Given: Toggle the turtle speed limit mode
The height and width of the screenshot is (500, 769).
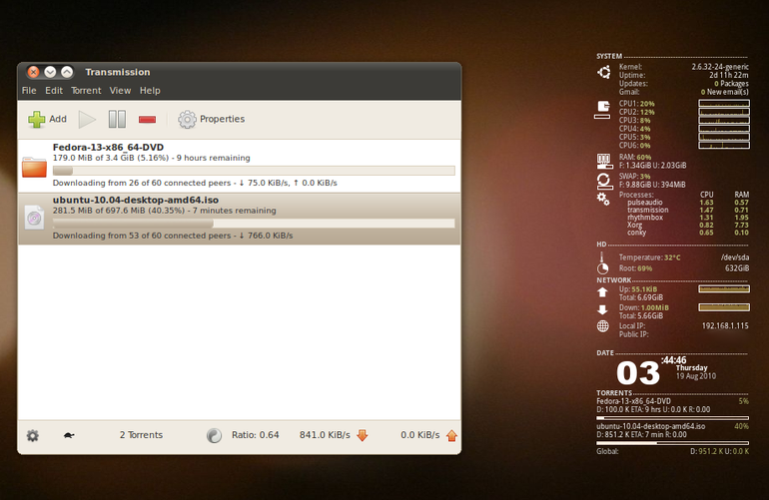Looking at the screenshot, I should 69,435.
